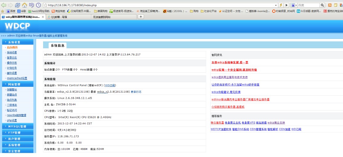Switch to the QQ邮箱 - 写信 tab
The image size is (343, 157).
click(68, 17)
